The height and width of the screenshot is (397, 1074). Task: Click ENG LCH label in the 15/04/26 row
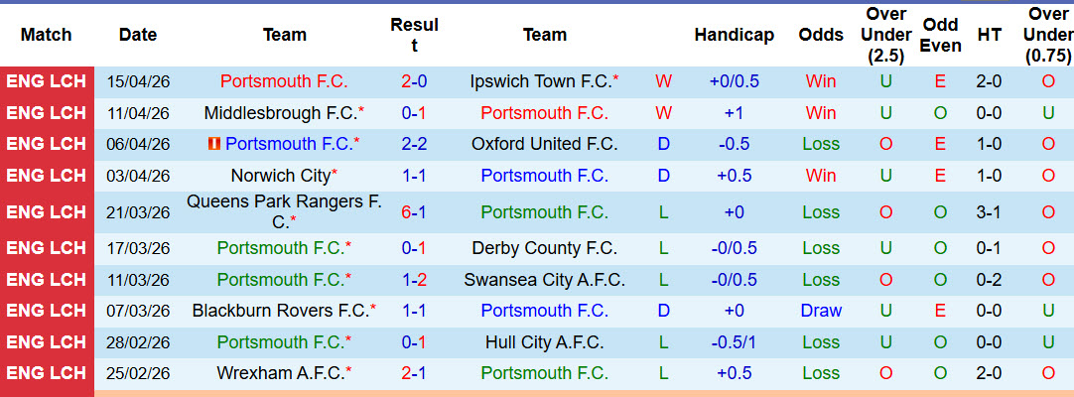pyautogui.click(x=47, y=81)
